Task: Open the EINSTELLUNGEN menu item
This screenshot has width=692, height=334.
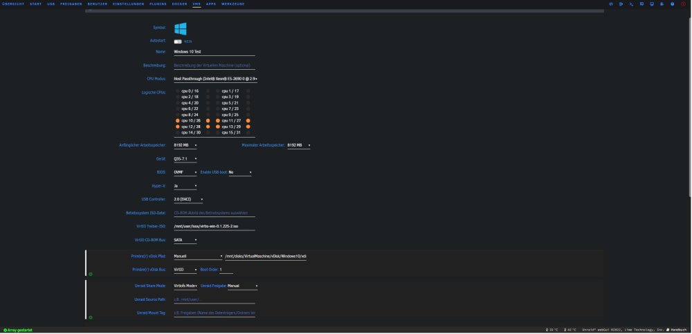Action: [129, 4]
